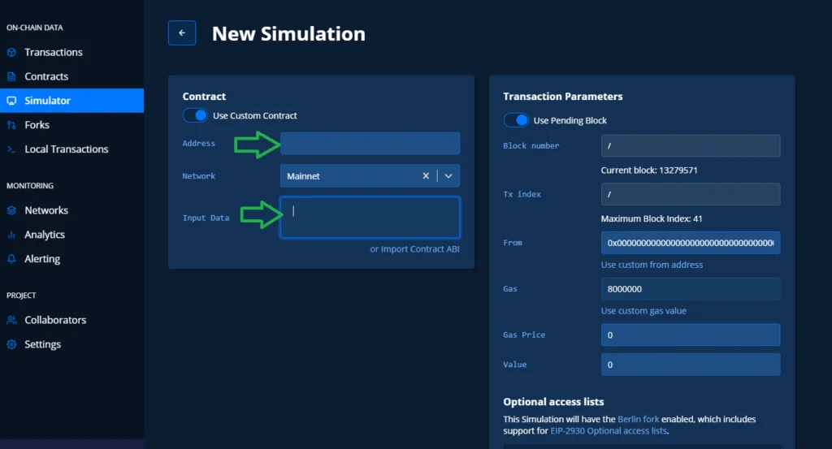The image size is (832, 449).
Task: Clear the Mainnet network selection
Action: click(x=426, y=176)
